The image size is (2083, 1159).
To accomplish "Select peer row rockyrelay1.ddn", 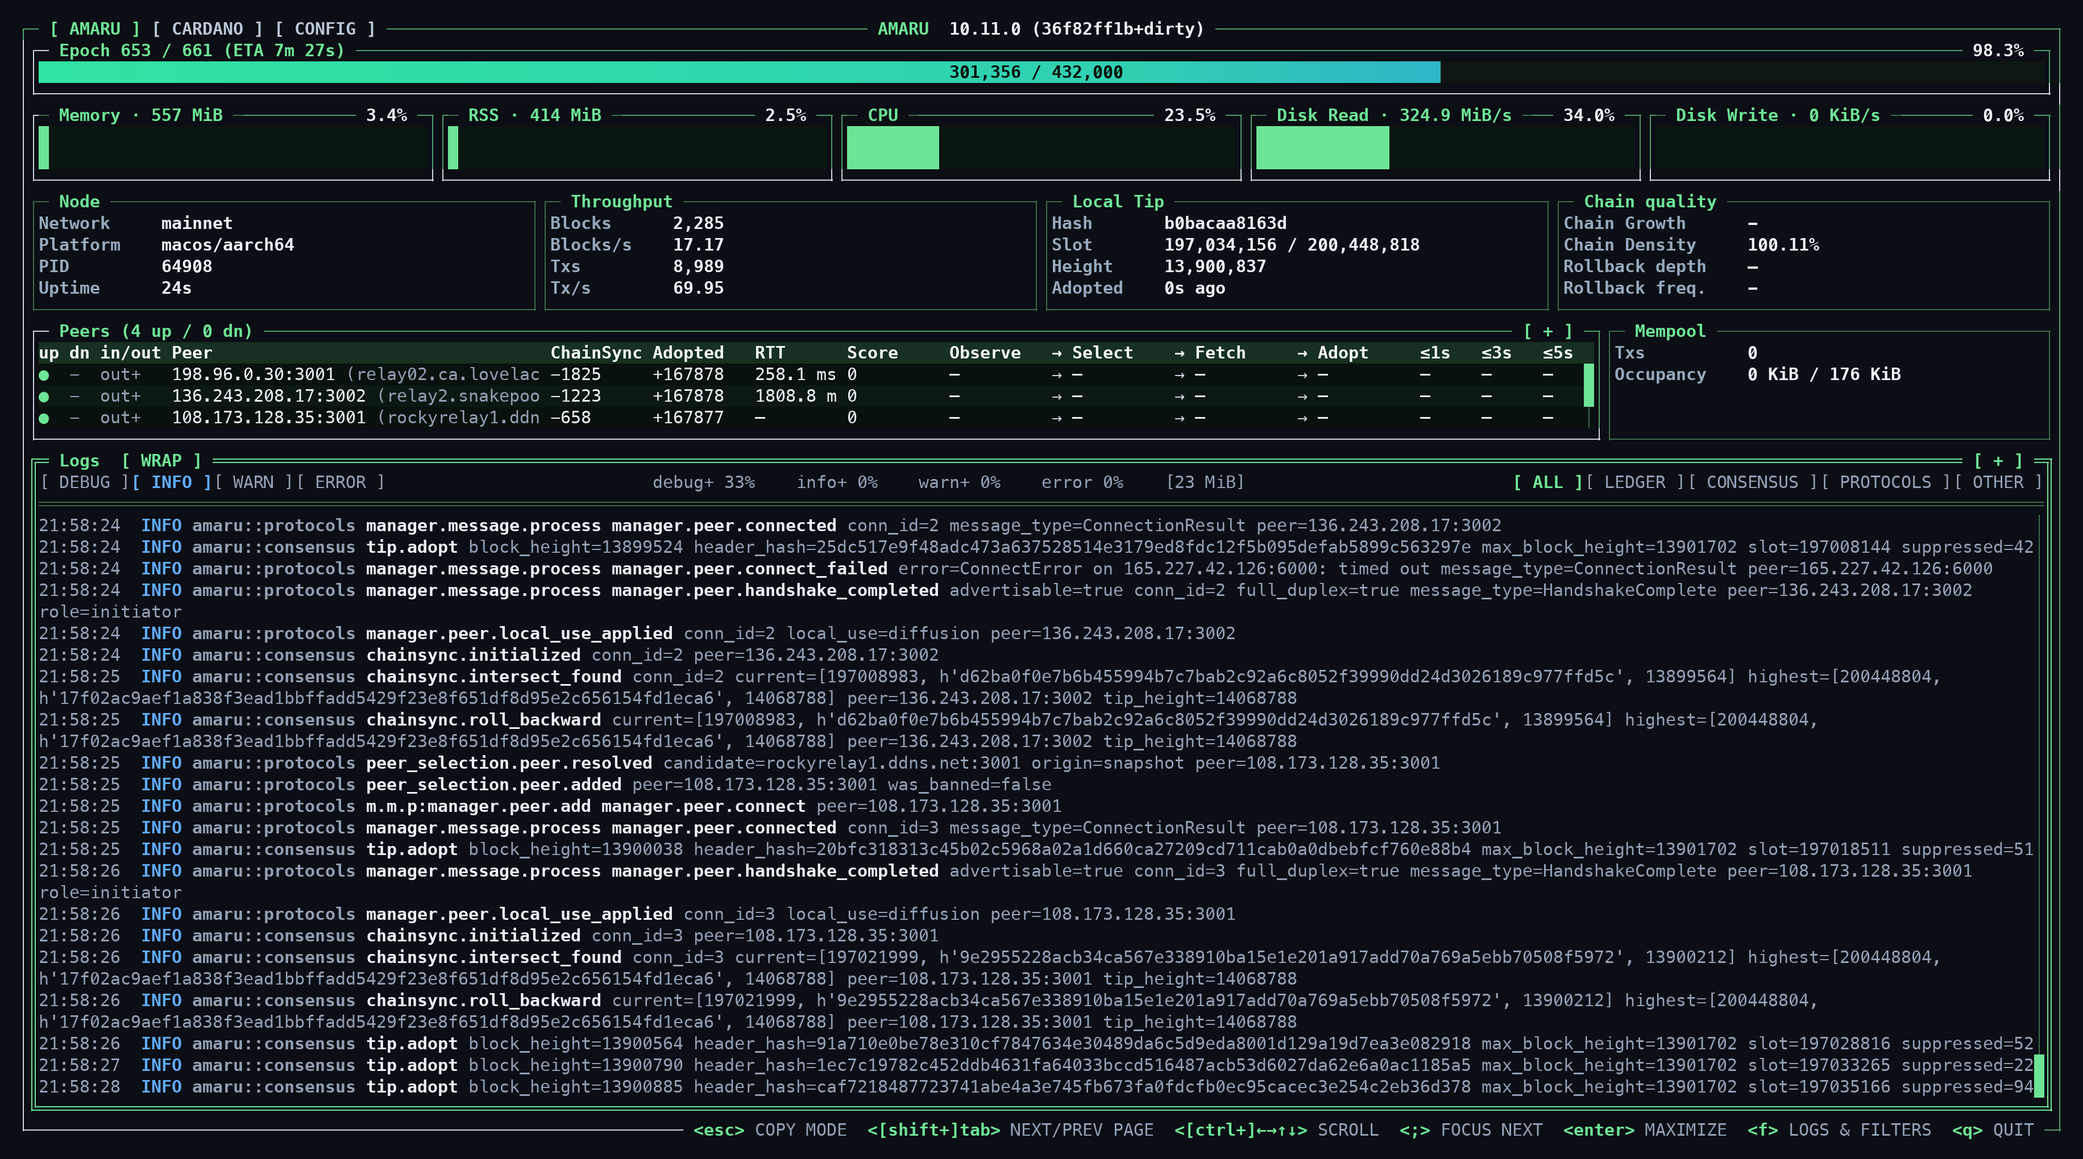I will click(810, 419).
